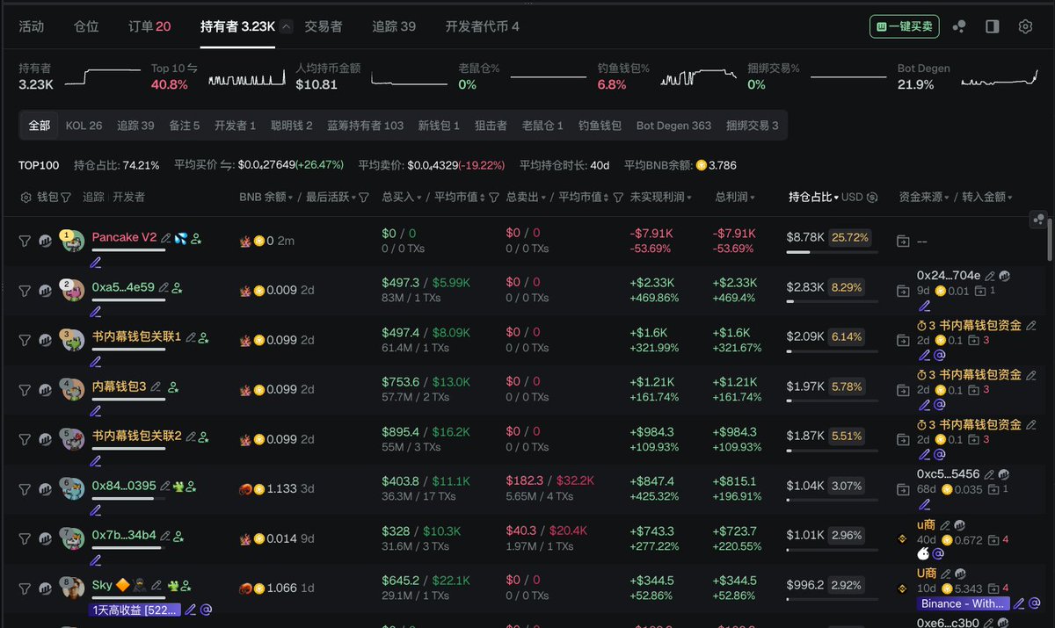Switch to the 订单 20 tab
Screen dimensions: 1055x628
point(149,26)
